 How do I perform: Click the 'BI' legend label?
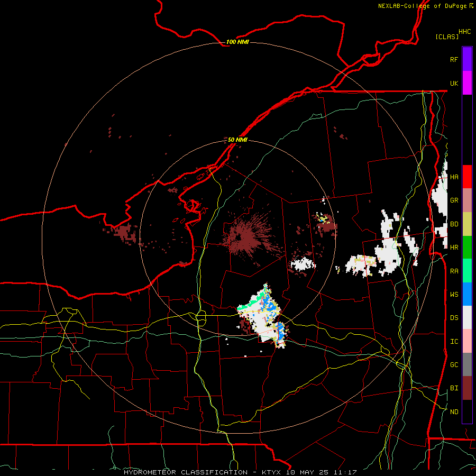454,388
